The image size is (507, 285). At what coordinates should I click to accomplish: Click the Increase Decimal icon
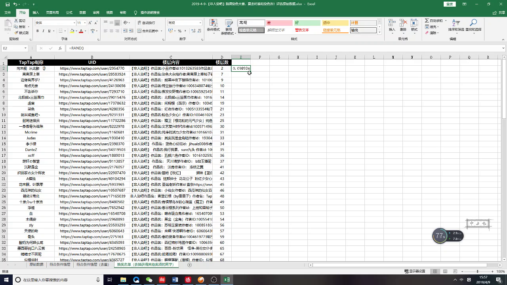tap(193, 31)
